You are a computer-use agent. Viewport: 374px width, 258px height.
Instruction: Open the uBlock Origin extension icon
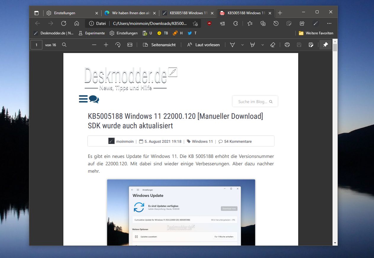click(x=209, y=23)
